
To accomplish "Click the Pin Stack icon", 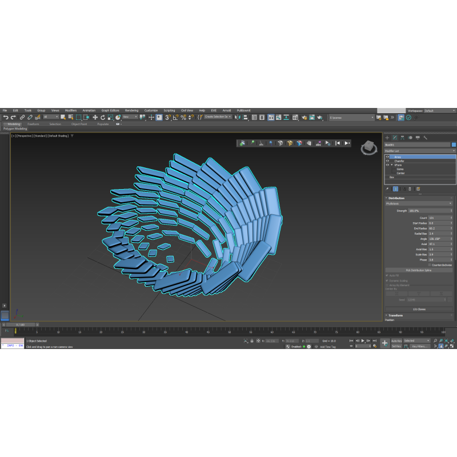I will click(x=387, y=189).
